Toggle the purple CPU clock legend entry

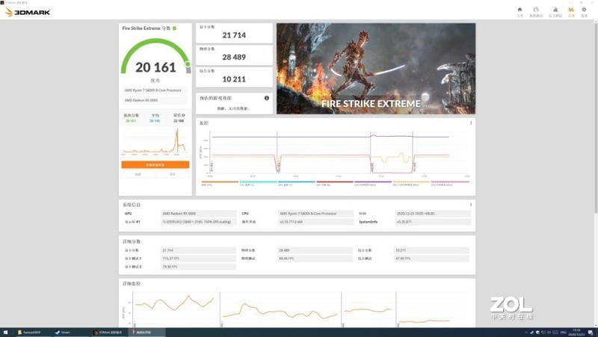pyautogui.click(x=373, y=183)
